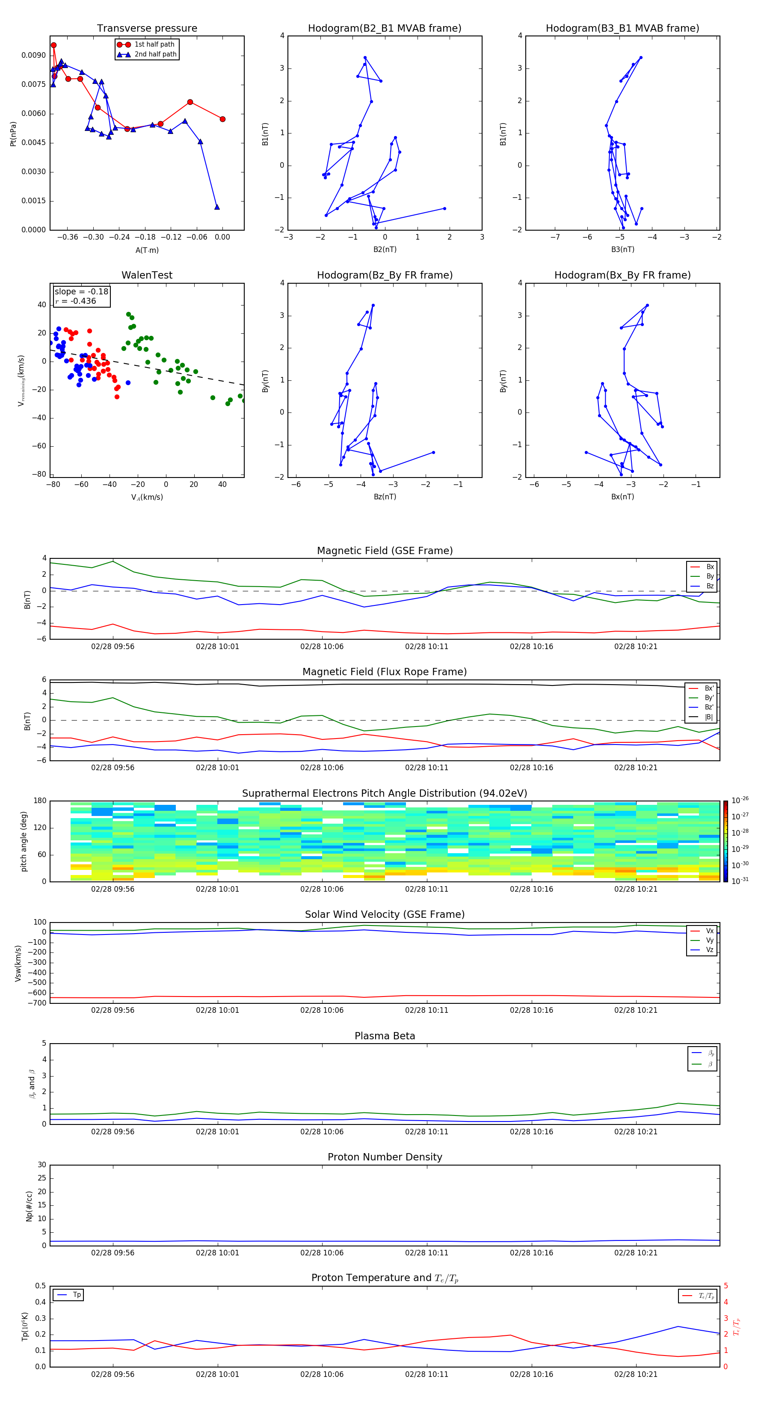Viewport: 770px width, 1412px height.
Task: Click the Plasma Beta legend box
Action: click(x=702, y=1059)
